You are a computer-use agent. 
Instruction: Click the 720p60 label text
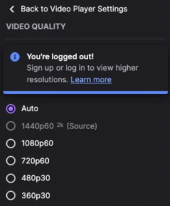(x=35, y=161)
